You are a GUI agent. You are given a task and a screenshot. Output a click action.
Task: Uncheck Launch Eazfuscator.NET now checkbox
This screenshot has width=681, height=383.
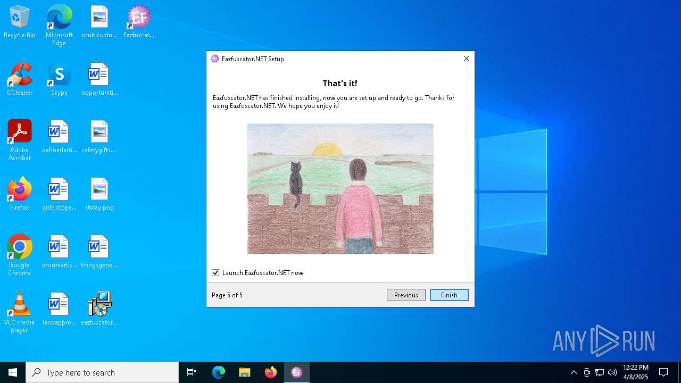click(x=215, y=272)
